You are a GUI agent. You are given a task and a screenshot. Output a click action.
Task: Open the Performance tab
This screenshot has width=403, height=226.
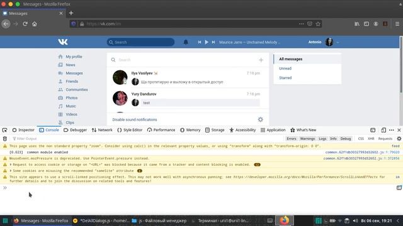click(x=161, y=130)
